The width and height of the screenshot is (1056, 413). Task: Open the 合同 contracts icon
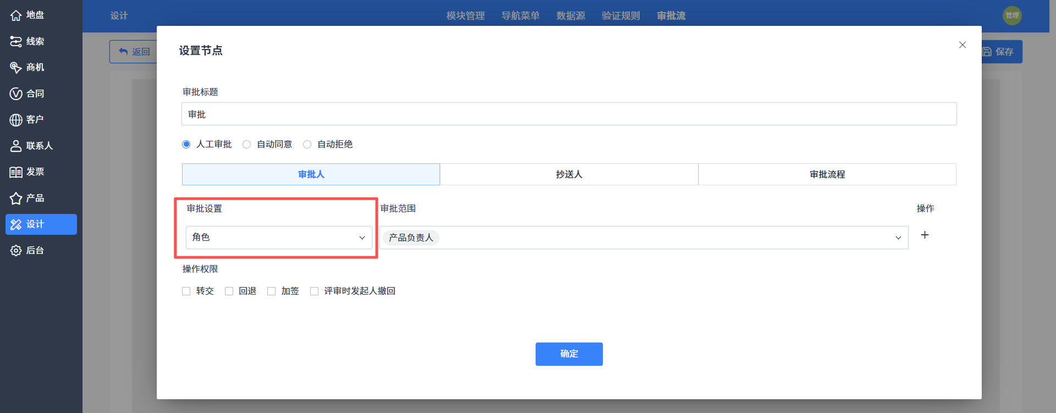point(16,93)
